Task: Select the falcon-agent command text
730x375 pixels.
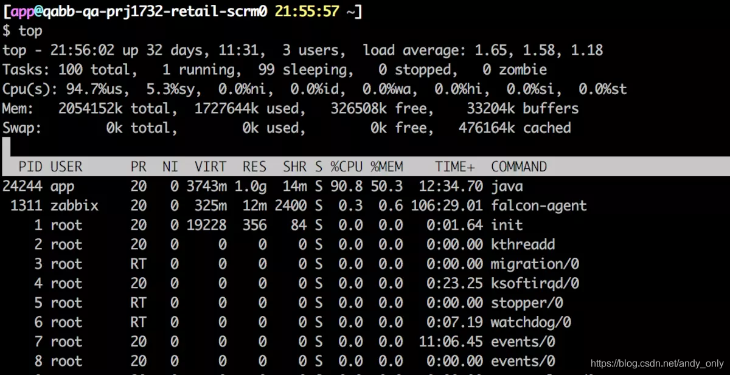Action: [x=539, y=205]
